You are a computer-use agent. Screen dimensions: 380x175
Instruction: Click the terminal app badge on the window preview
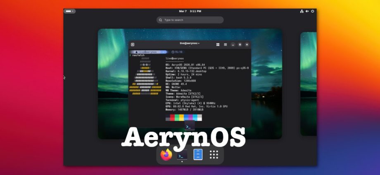pos(190,126)
